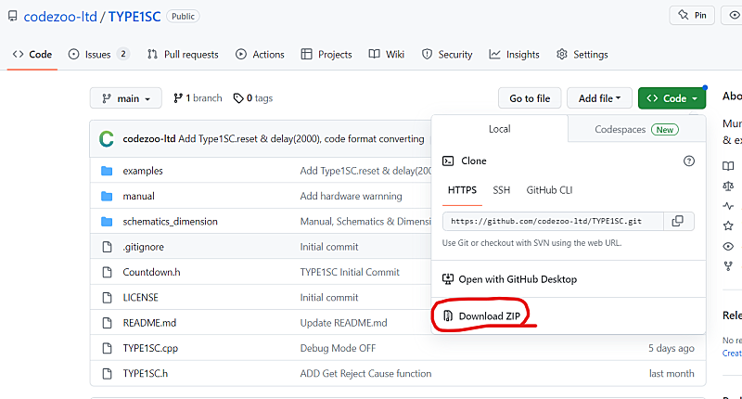The height and width of the screenshot is (399, 742).
Task: Open the 'Add hardware warnning' commit message
Action: pyautogui.click(x=352, y=196)
